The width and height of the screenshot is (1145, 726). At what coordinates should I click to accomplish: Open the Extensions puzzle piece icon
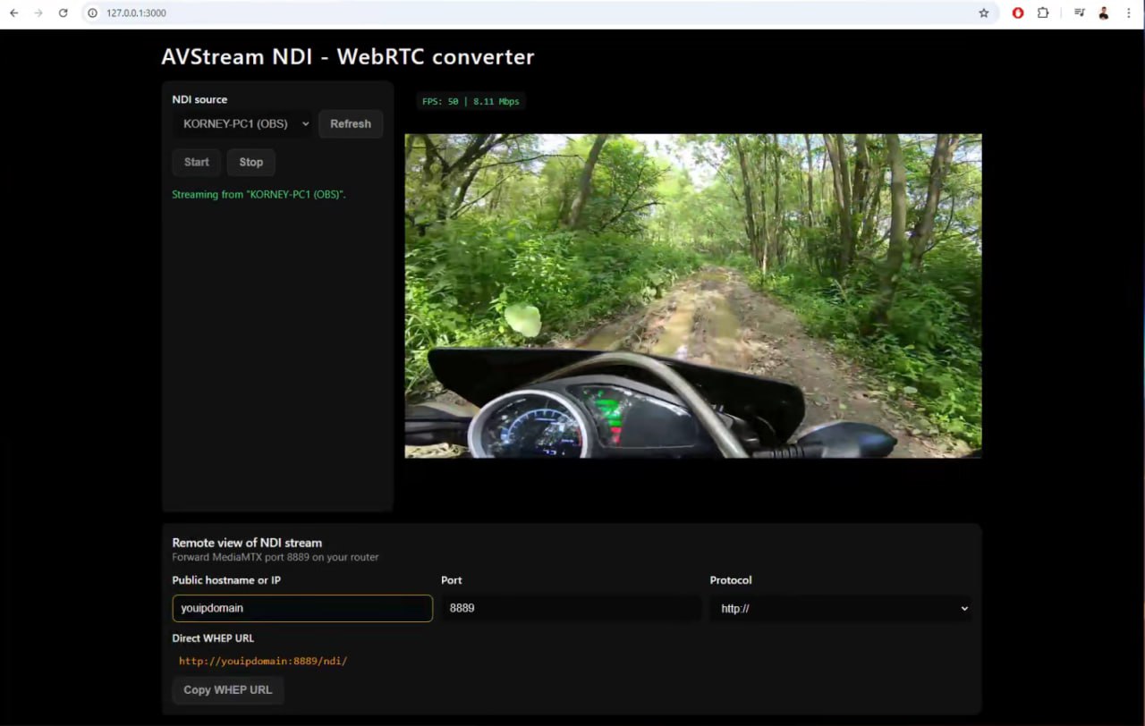click(x=1043, y=13)
